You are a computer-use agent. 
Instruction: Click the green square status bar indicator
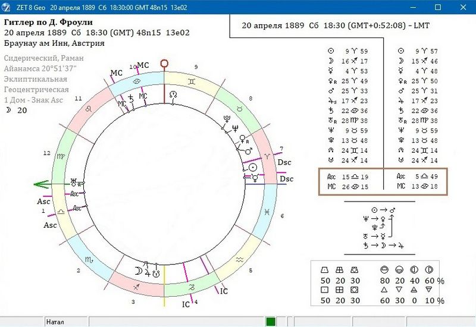pos(271,322)
